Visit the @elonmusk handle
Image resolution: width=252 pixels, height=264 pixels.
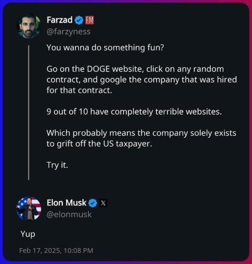pos(69,214)
